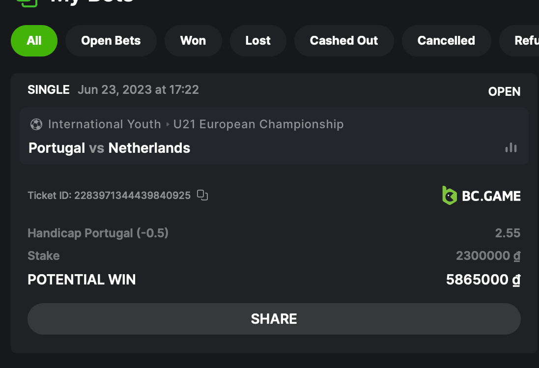539x368 pixels.
Task: Open the Portugal vs Netherlands match
Action: (110, 148)
